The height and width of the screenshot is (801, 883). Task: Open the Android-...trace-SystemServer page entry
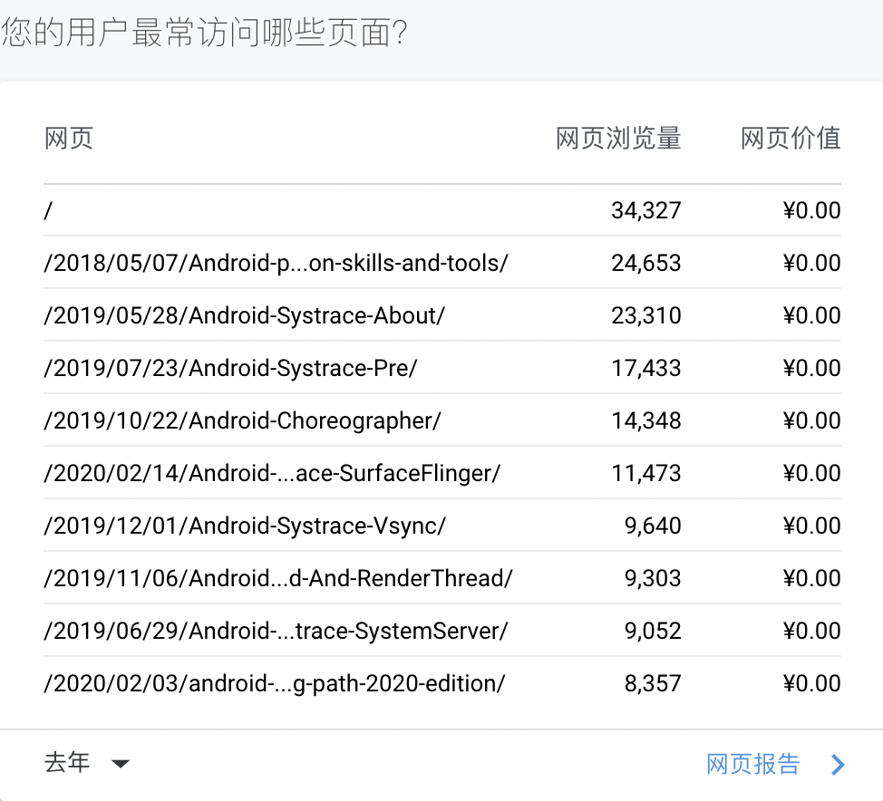[276, 631]
